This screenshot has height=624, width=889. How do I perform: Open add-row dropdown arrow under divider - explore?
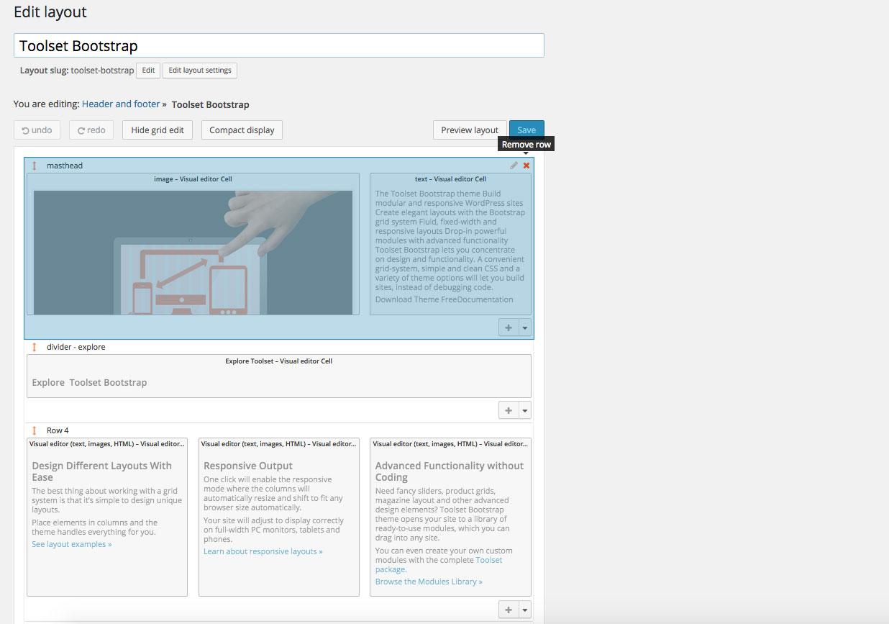coord(525,410)
